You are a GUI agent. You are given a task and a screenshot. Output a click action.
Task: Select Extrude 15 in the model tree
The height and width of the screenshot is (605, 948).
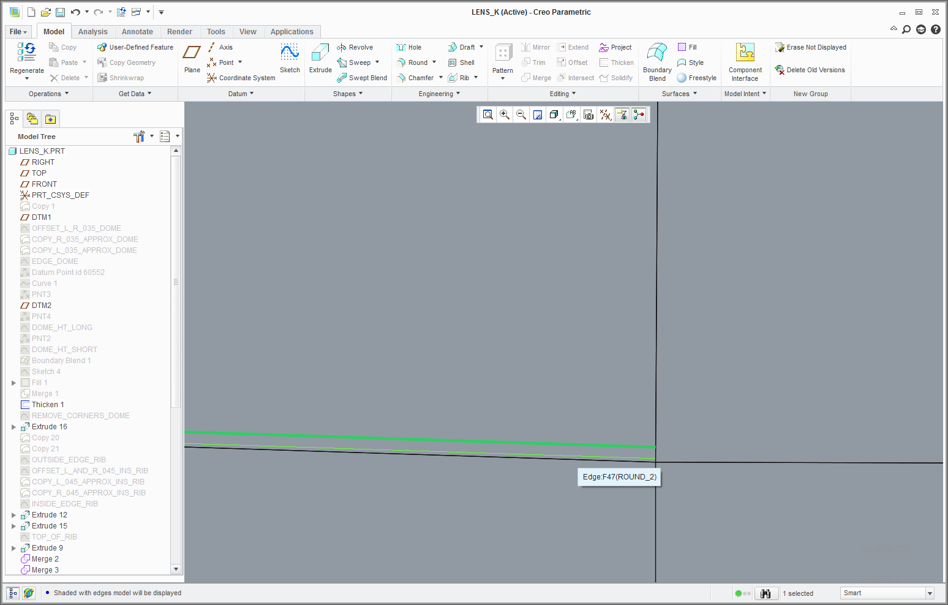(x=50, y=526)
